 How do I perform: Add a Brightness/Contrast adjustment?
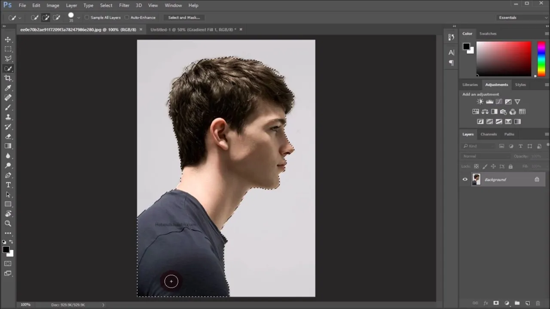click(x=480, y=102)
